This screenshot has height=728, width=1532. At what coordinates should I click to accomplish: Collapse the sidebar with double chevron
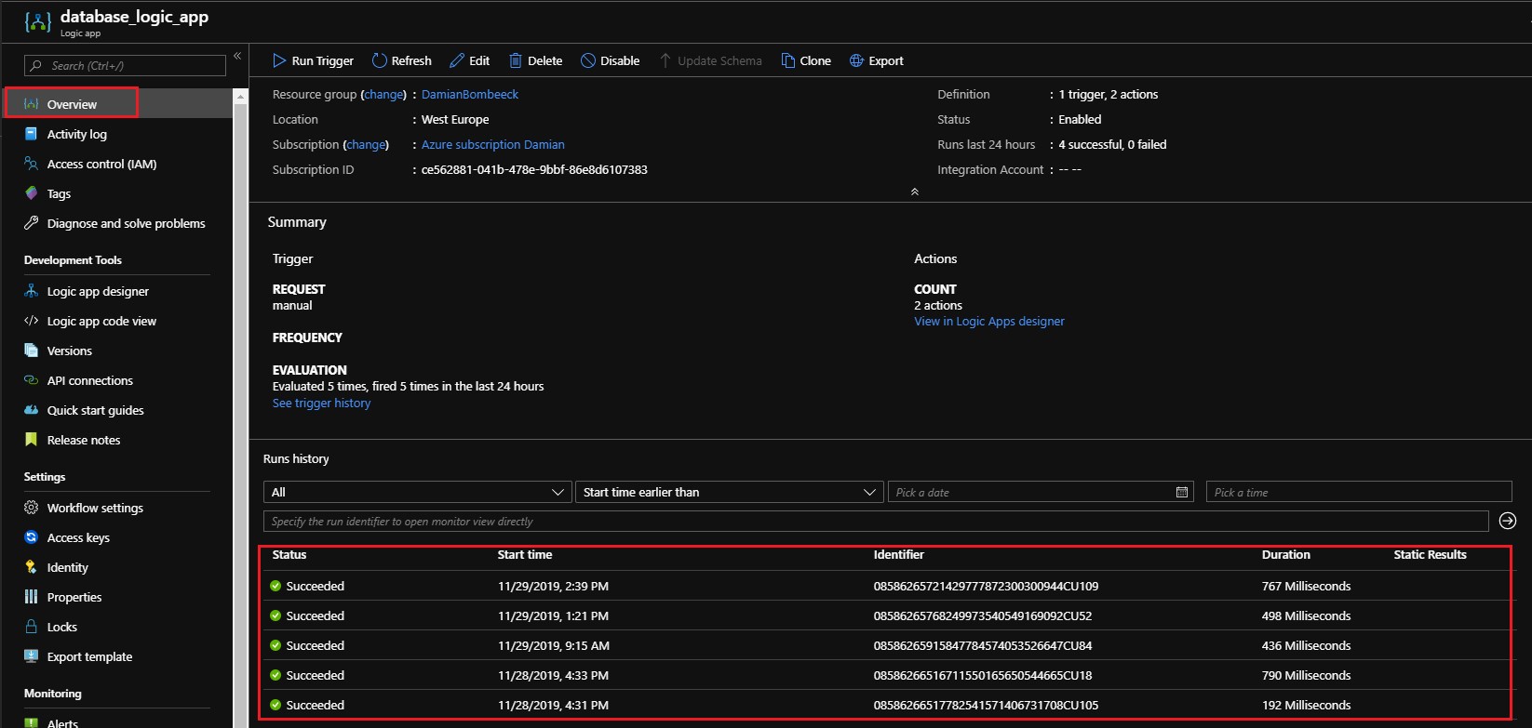(237, 56)
